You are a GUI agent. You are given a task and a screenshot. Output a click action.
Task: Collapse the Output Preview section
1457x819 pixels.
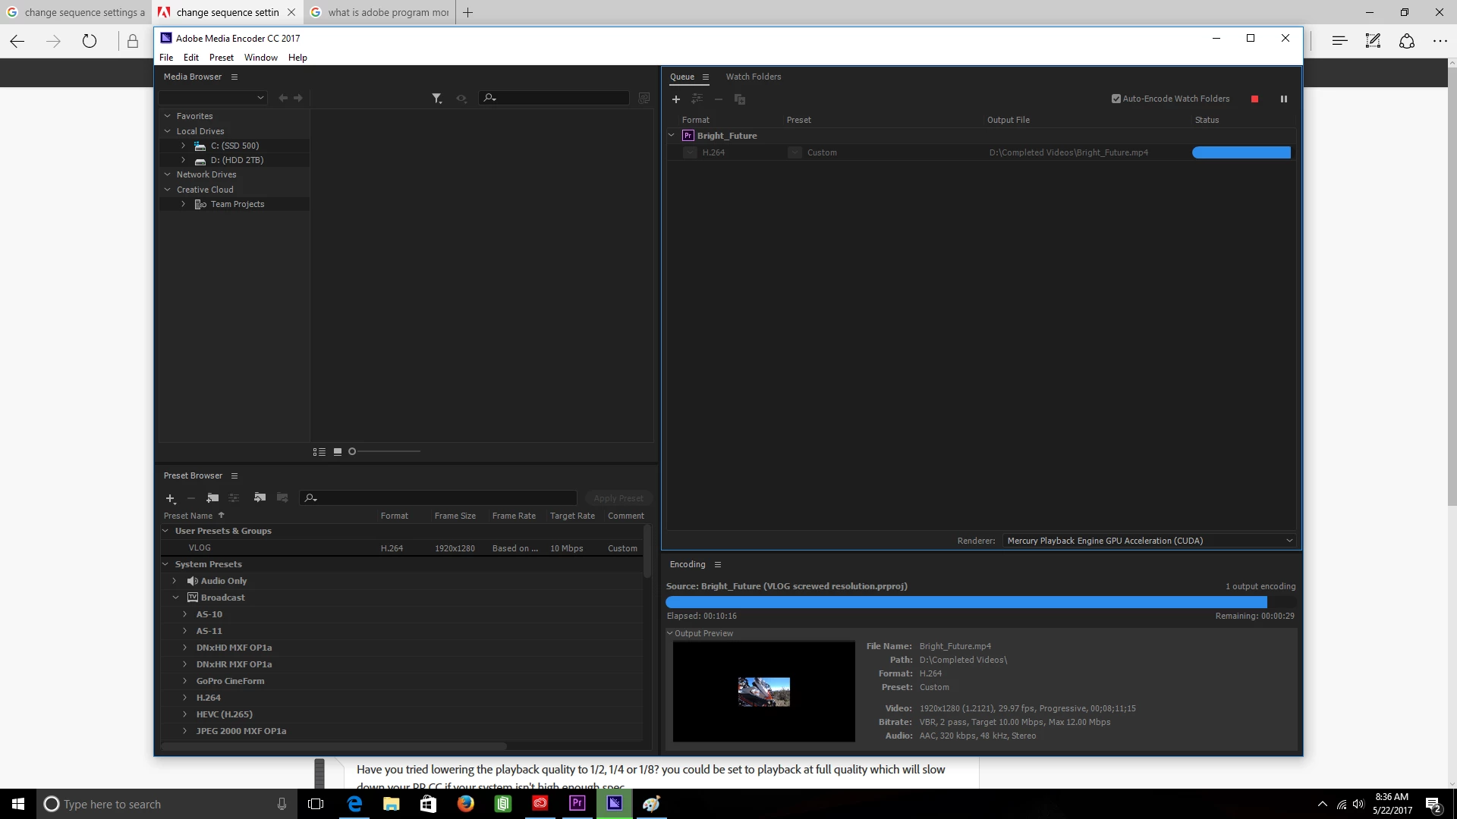click(670, 633)
